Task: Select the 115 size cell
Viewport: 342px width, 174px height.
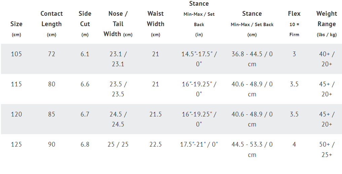Action: tap(16, 84)
